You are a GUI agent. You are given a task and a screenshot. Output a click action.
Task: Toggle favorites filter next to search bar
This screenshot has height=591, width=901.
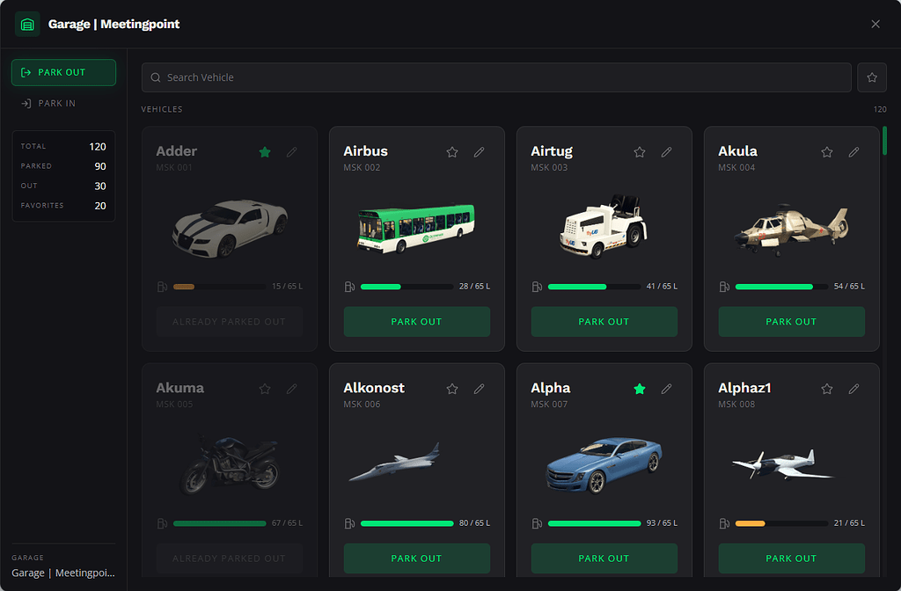[x=872, y=77]
